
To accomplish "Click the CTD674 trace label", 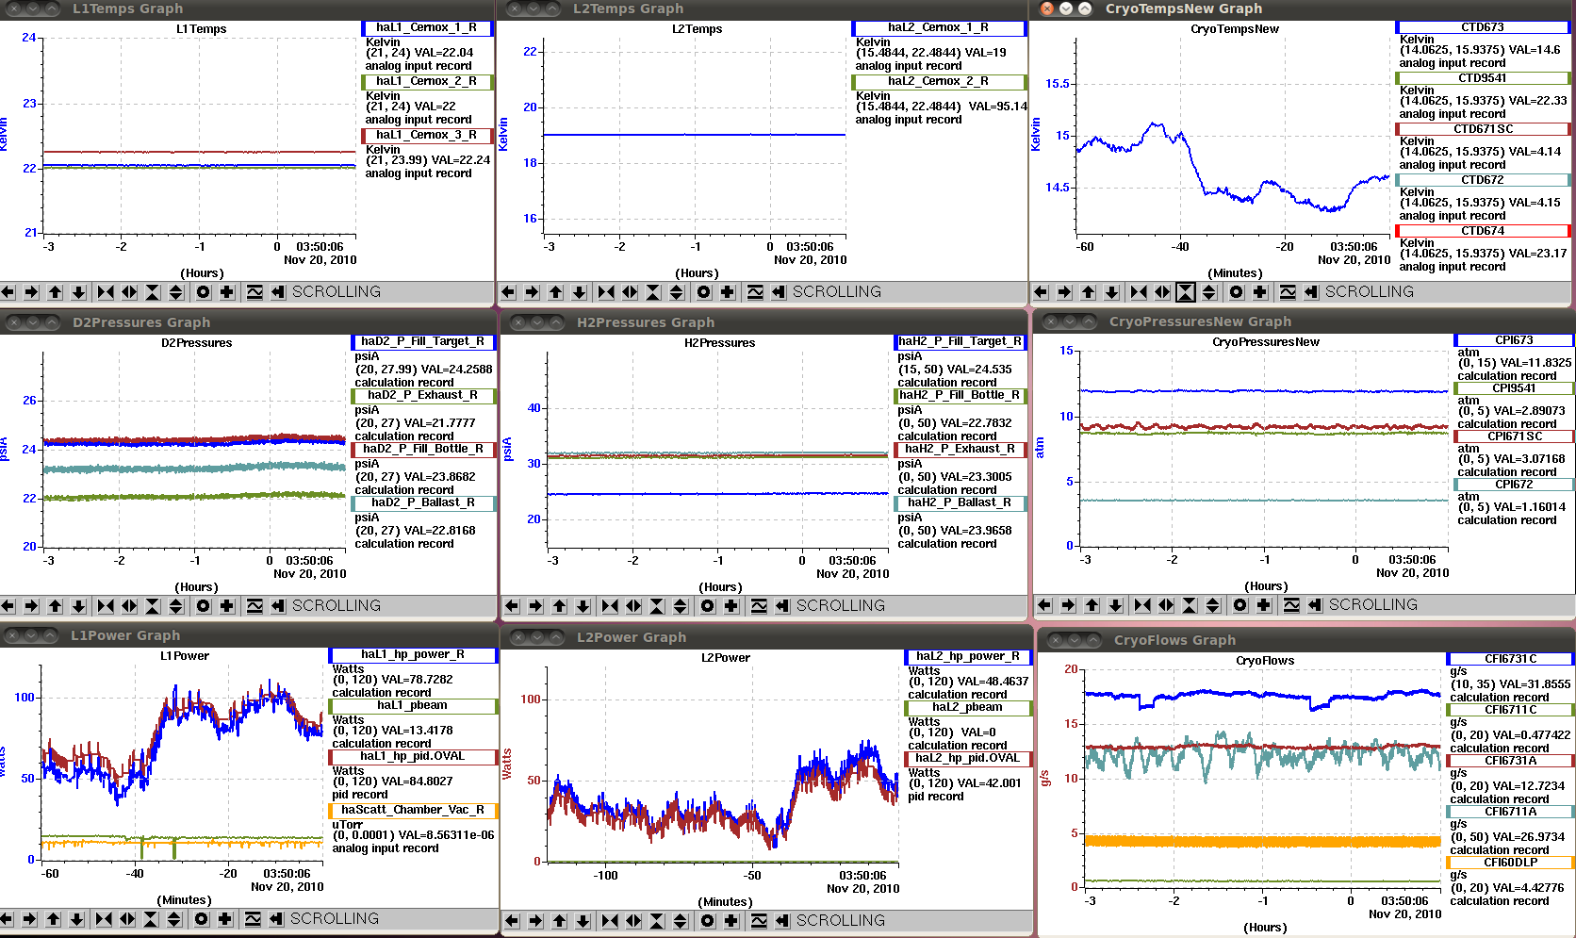I will tap(1483, 231).
